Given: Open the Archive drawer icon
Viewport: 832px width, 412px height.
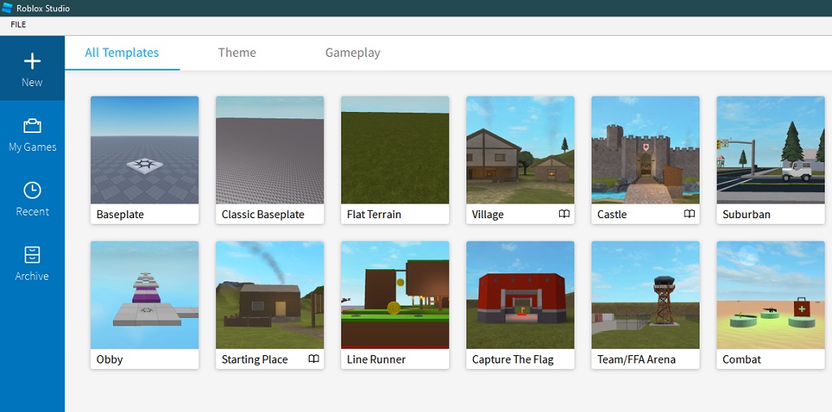Looking at the screenshot, I should [x=32, y=255].
